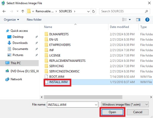This screenshot has height=118, width=153.
Task: Click the REPLACEMENTMANIFESTS folder icon
Action: 46,61
